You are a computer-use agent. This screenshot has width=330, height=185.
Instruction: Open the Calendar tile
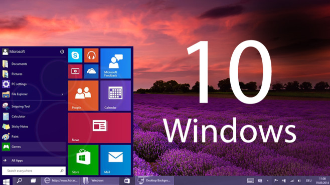[115, 95]
